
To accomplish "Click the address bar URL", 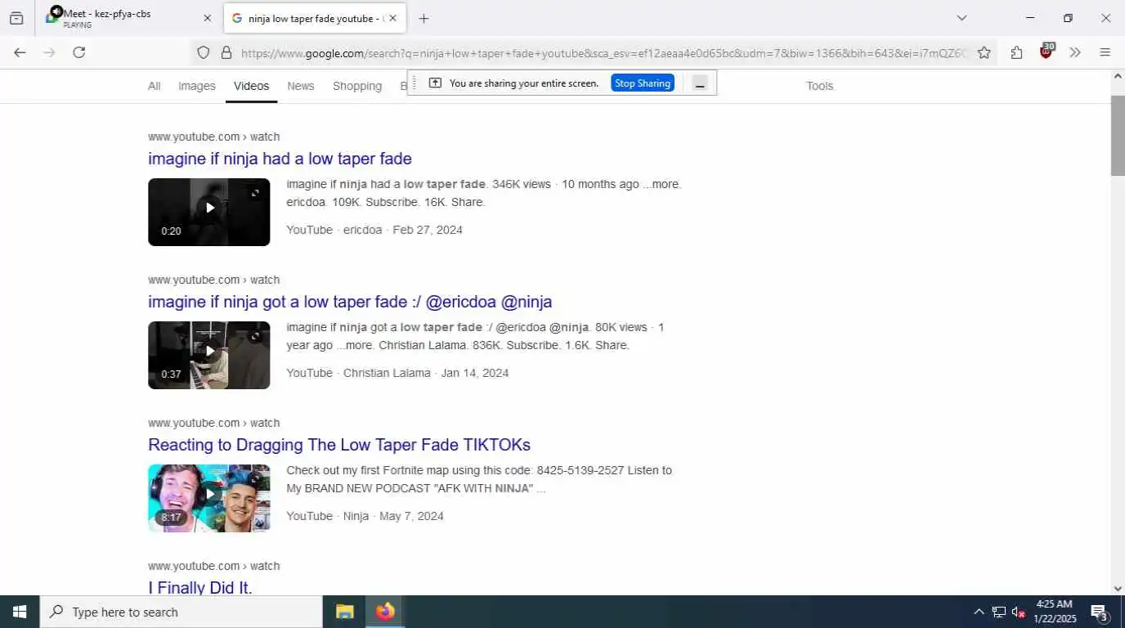I will click(x=605, y=53).
